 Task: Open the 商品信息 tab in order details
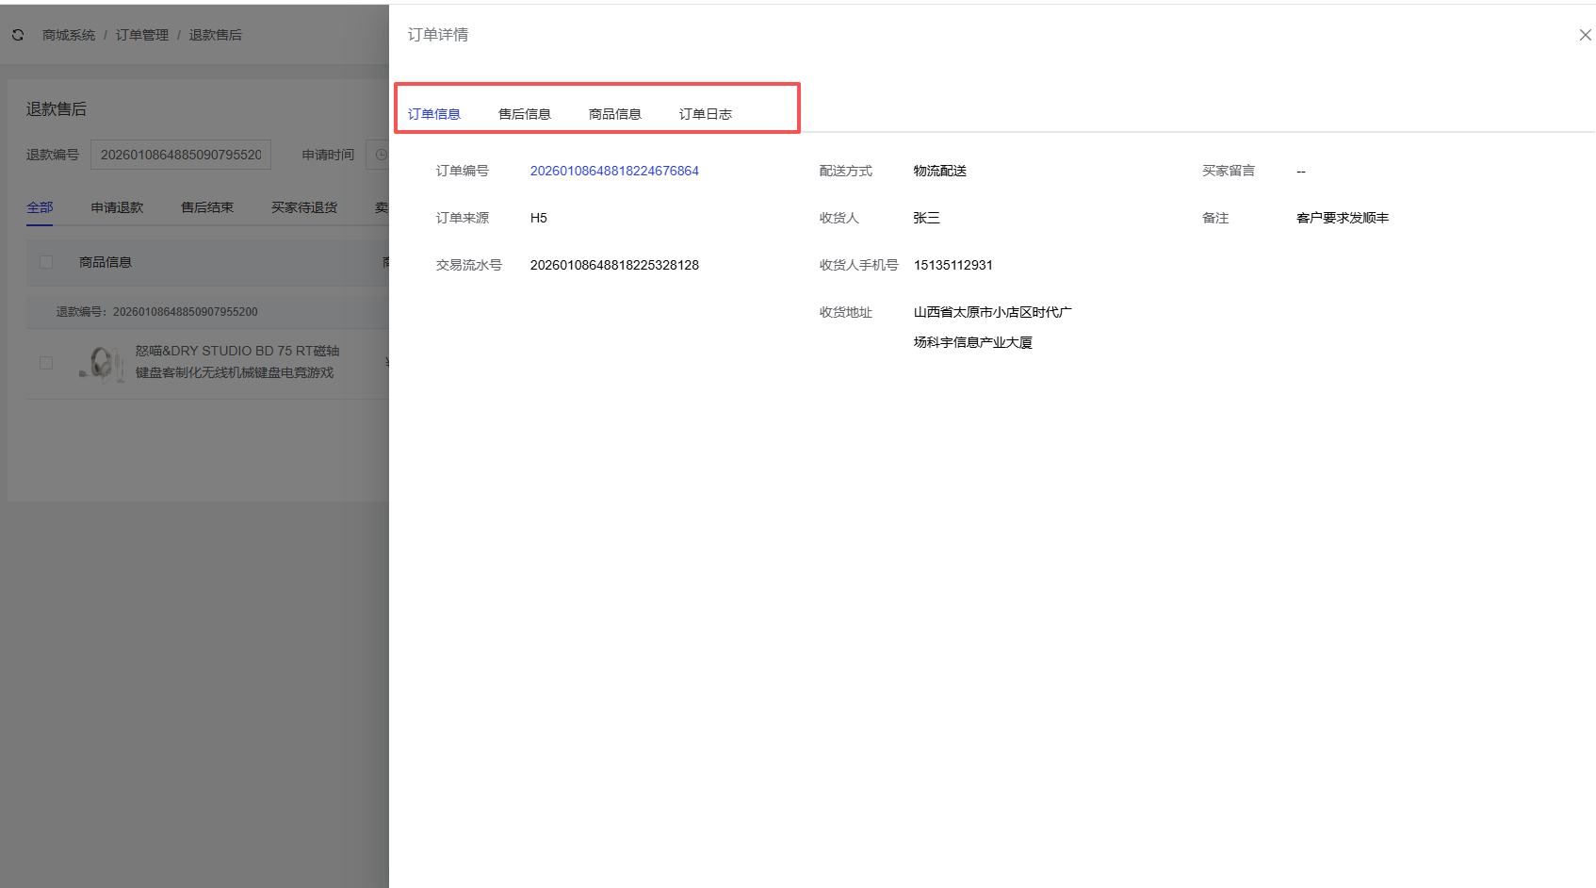[614, 114]
